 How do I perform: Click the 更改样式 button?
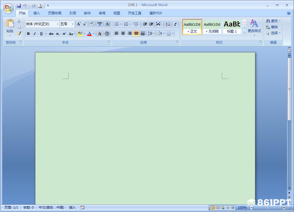[x=254, y=28]
